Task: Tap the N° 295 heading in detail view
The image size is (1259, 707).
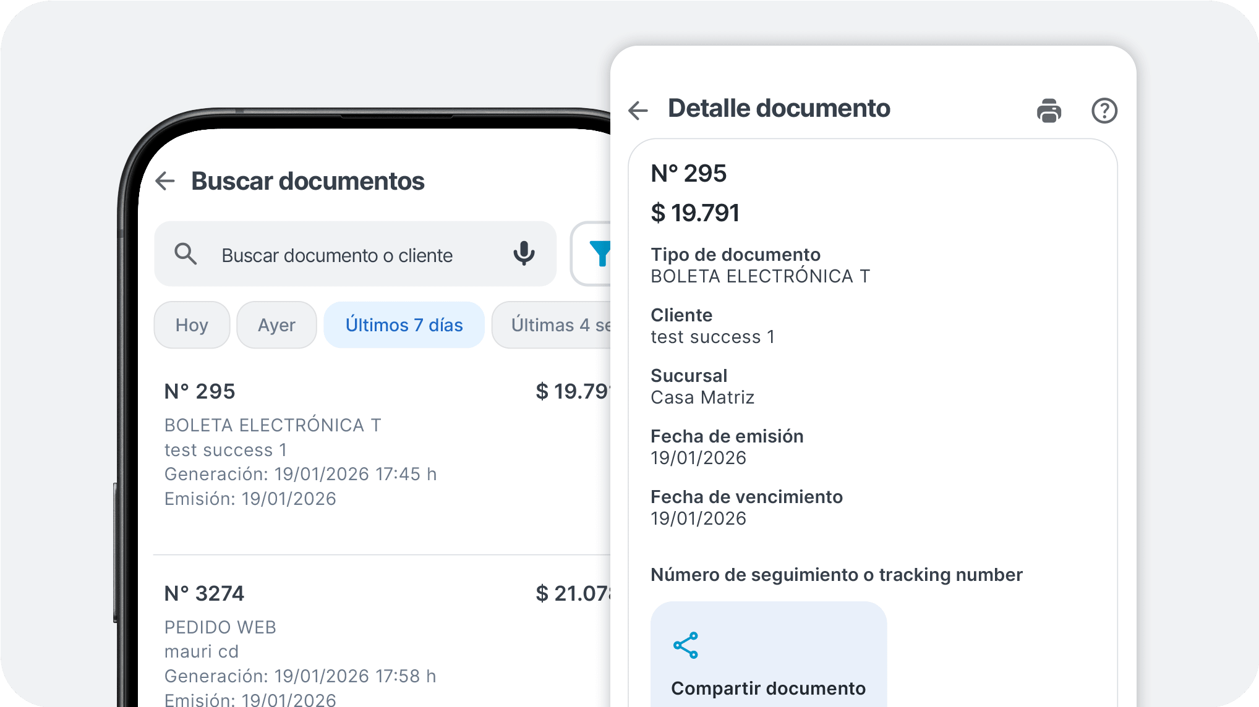Action: [x=689, y=174]
